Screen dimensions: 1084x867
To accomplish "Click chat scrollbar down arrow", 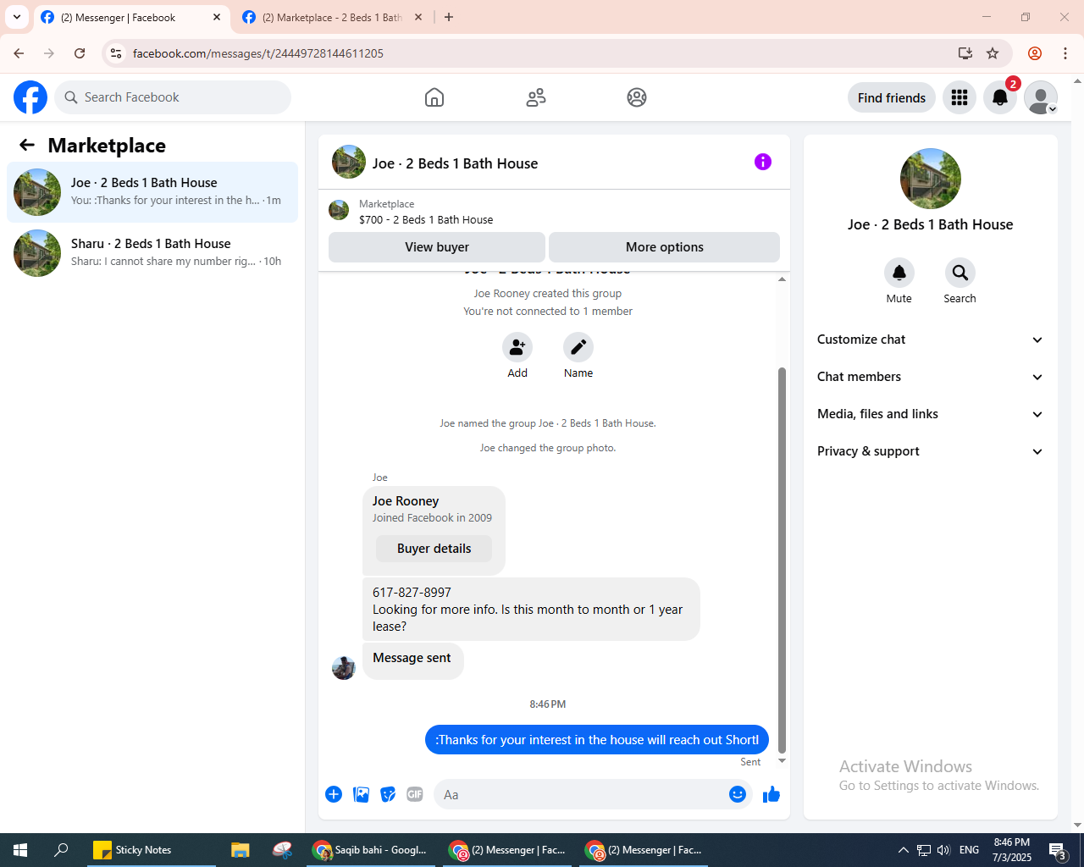I will tap(782, 761).
